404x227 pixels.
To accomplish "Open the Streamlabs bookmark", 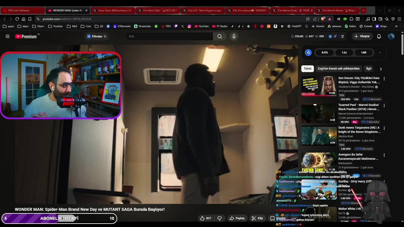I will click(x=142, y=26).
